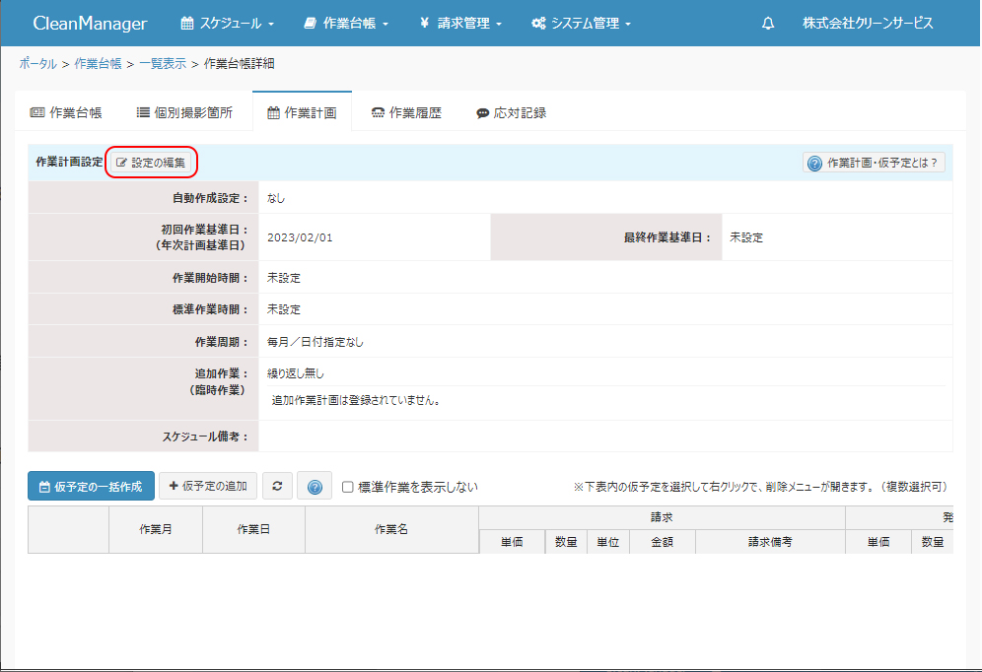
Task: Expand the 作業台帳 dropdown menu
Action: pyautogui.click(x=346, y=24)
